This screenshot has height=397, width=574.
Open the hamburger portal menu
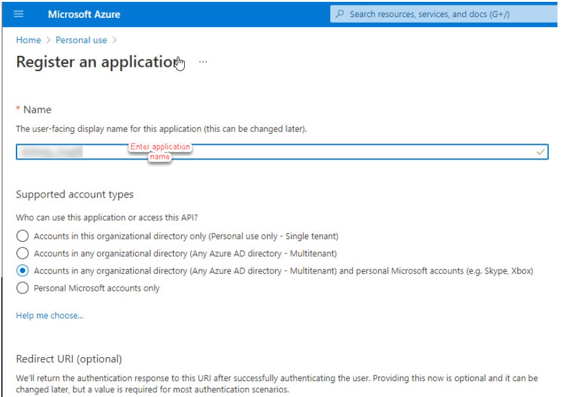point(18,14)
